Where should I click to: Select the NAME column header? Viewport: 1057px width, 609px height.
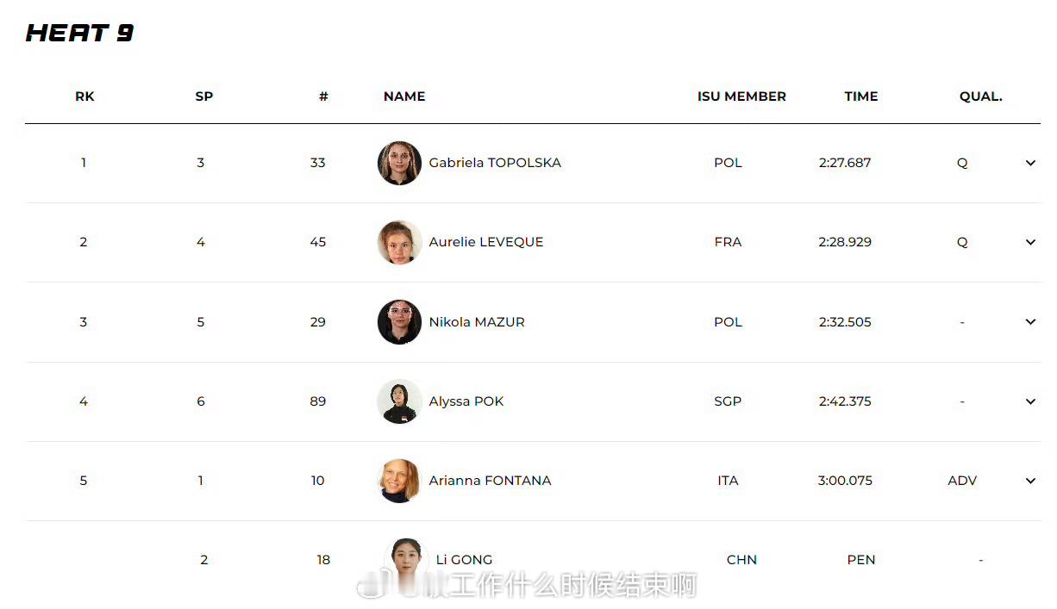404,96
